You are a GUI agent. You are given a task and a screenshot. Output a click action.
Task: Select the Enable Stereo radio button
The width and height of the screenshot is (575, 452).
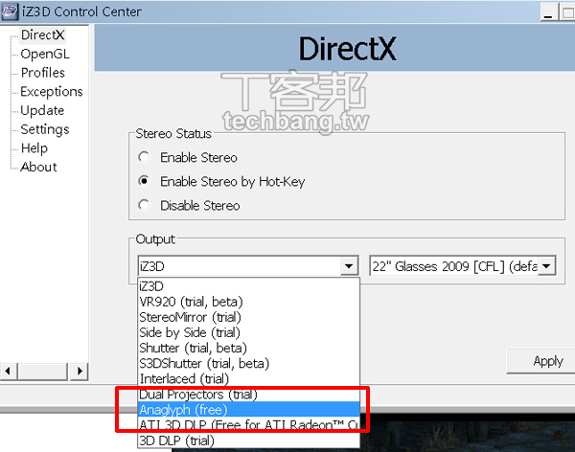pyautogui.click(x=144, y=157)
